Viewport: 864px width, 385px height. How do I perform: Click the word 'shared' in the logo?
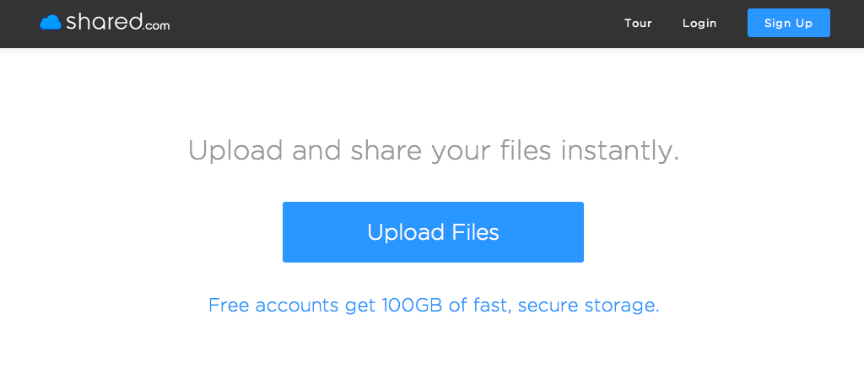coord(103,23)
